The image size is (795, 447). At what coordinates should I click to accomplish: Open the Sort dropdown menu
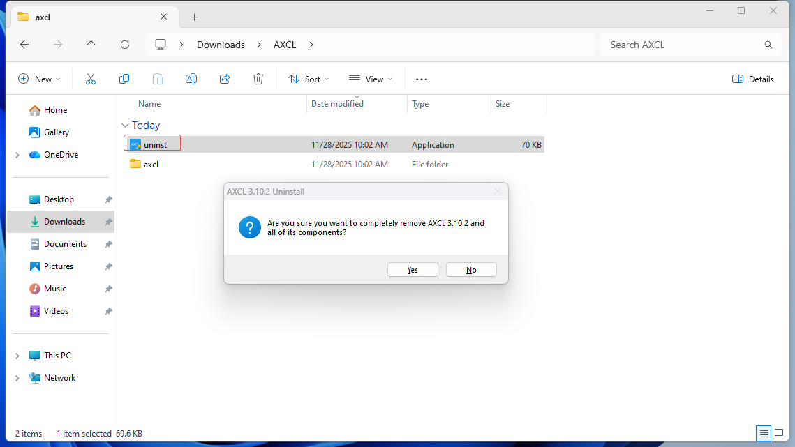(309, 79)
